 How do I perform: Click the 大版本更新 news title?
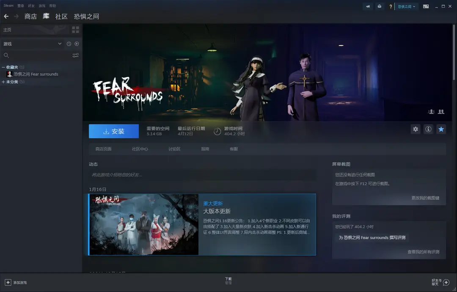click(x=217, y=211)
